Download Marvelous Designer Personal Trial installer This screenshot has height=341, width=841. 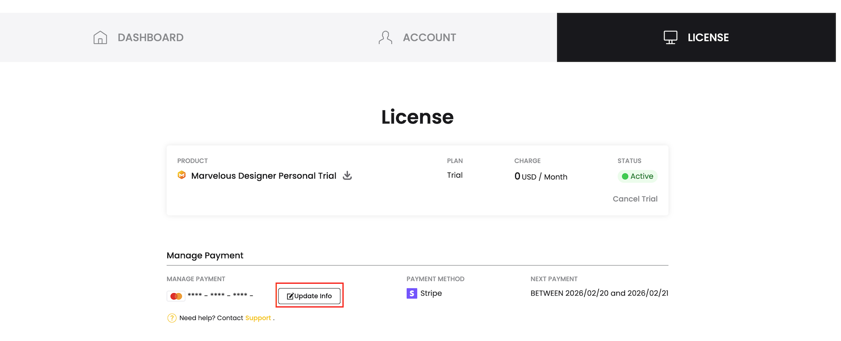click(x=347, y=176)
